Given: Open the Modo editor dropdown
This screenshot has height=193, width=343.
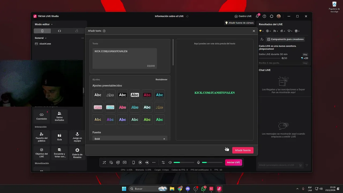Looking at the screenshot, I should coord(44,24).
